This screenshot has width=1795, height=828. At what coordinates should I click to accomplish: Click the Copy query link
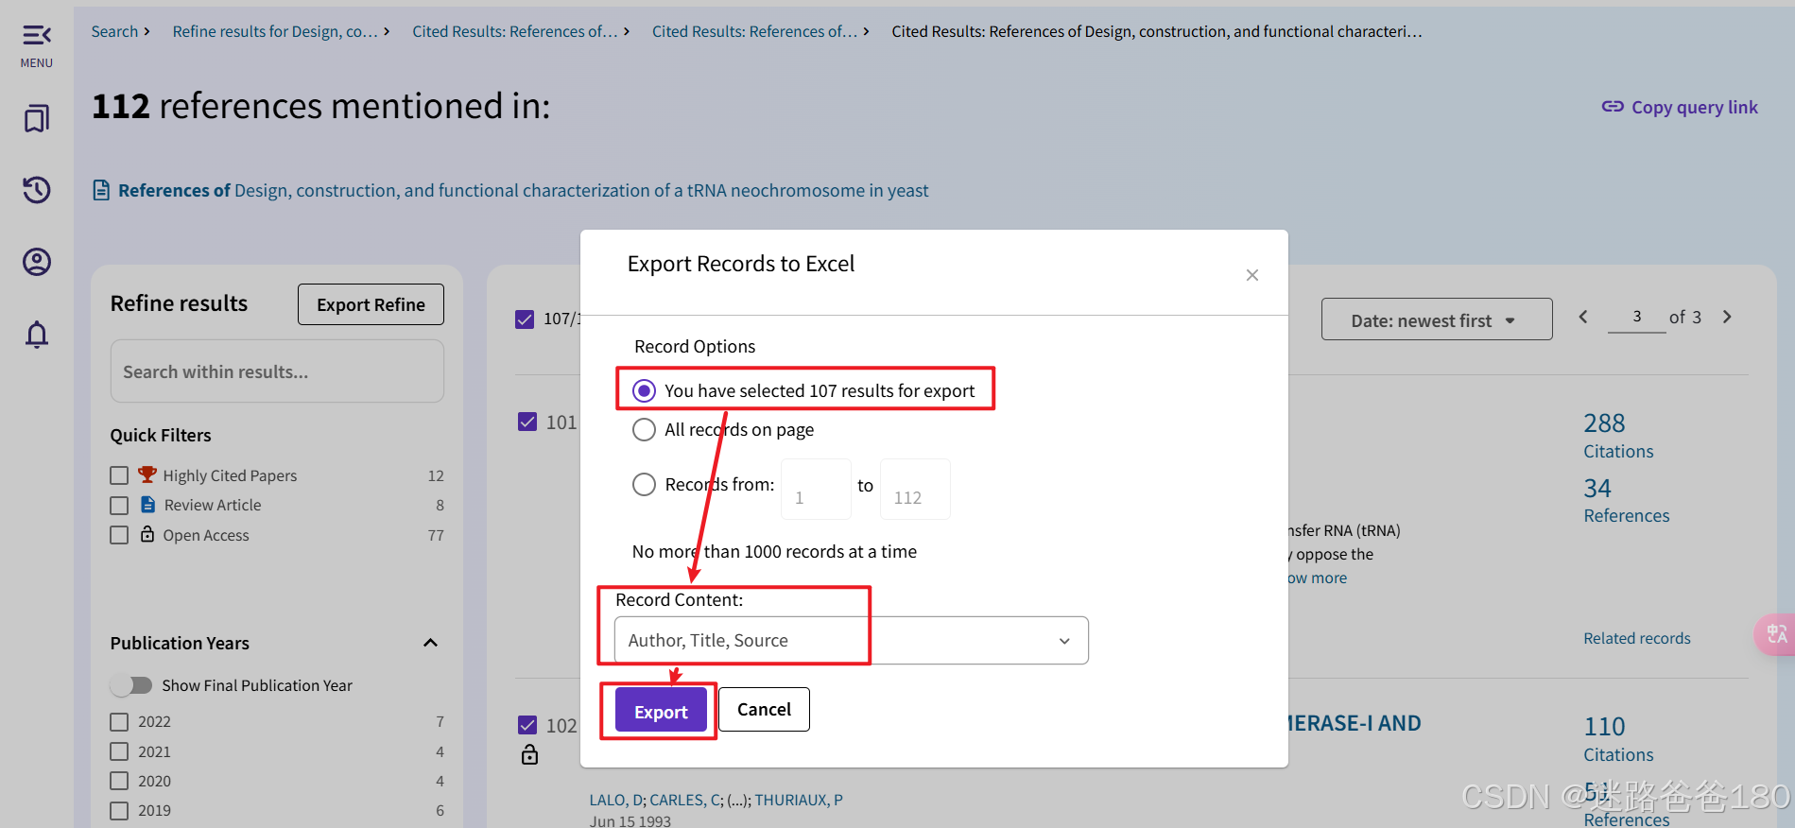pos(1695,107)
